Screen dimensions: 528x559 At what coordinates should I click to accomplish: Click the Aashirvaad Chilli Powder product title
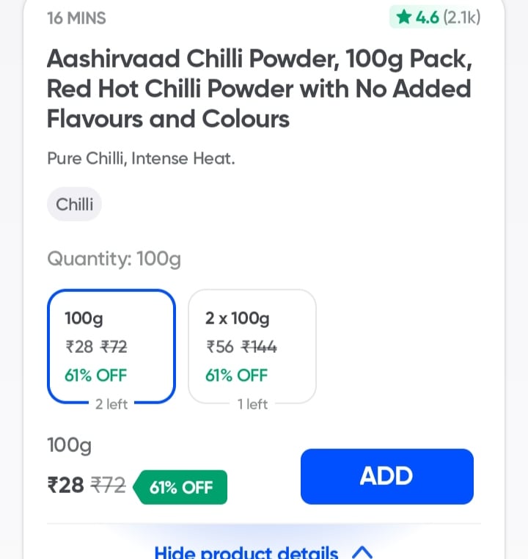click(x=260, y=89)
